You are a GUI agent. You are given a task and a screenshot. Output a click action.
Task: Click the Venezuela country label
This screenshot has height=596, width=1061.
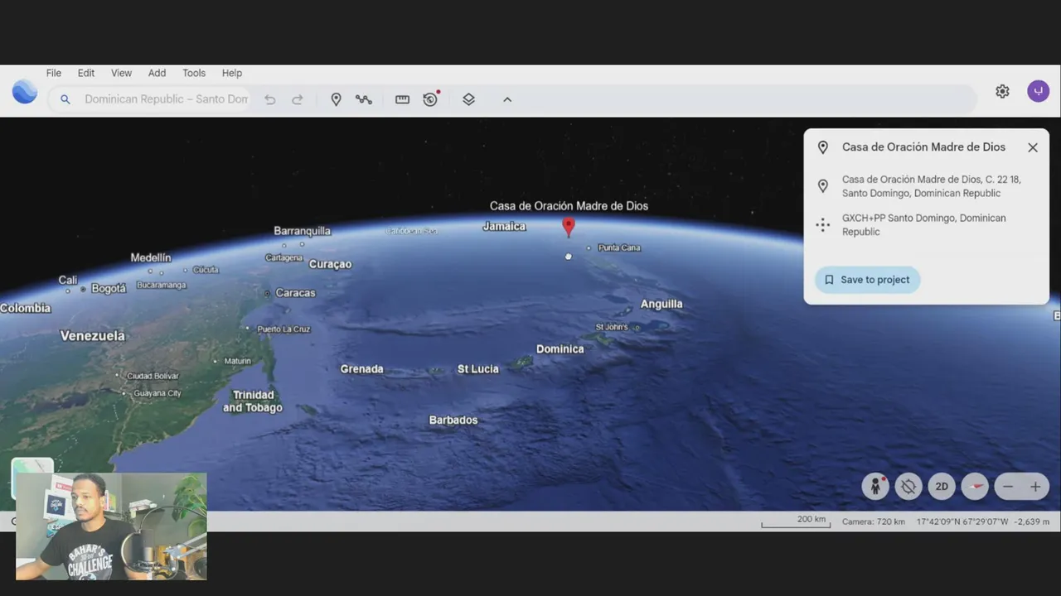[92, 335]
